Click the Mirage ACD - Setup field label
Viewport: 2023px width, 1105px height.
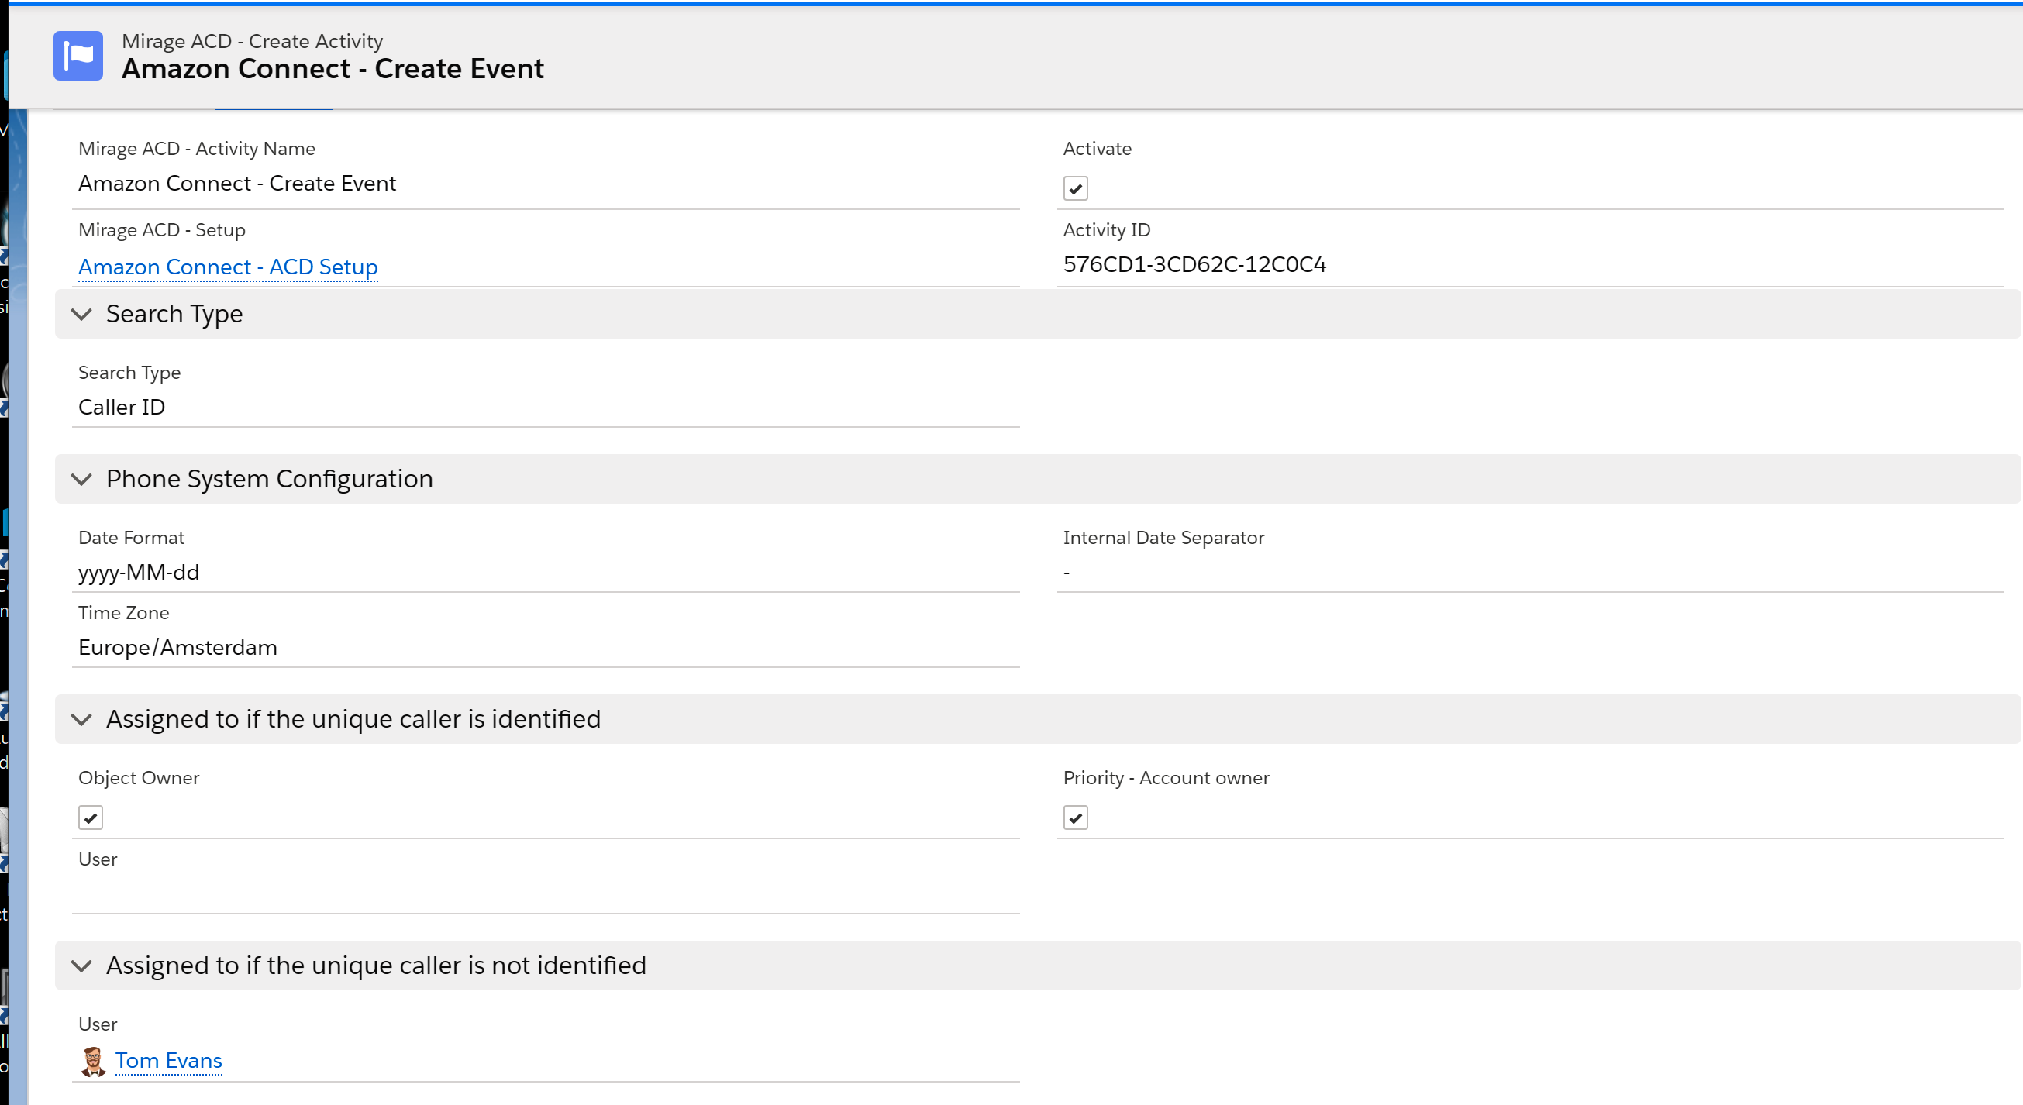[162, 230]
